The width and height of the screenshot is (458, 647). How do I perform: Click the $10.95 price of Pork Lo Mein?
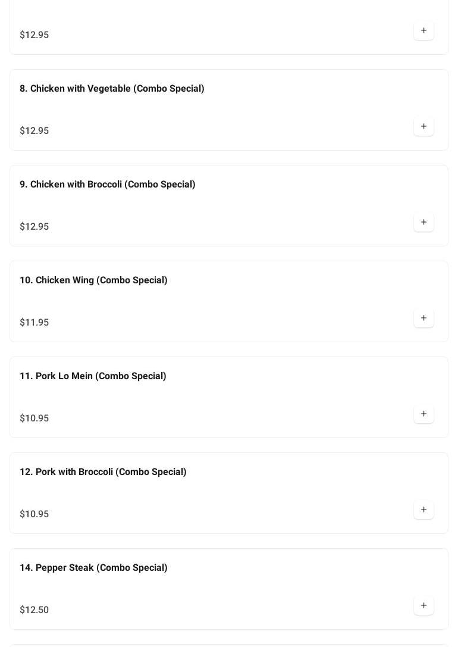(x=34, y=418)
